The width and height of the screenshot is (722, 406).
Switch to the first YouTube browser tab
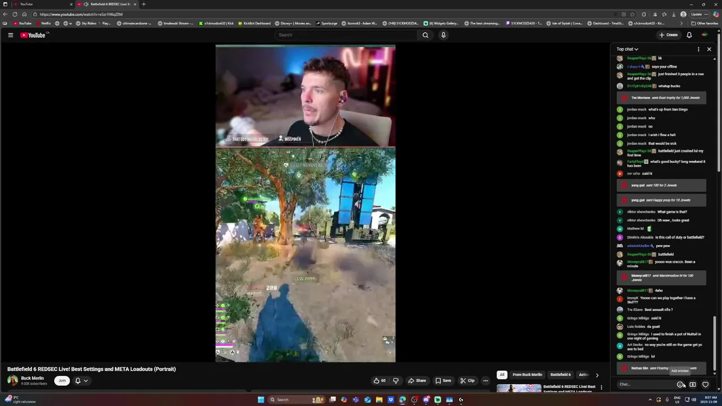(39, 4)
